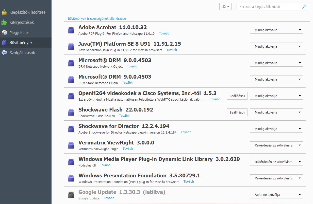Open Verimatrix ViewRight activation dropdown
Viewport: 313px width, 204px height.
click(x=276, y=145)
